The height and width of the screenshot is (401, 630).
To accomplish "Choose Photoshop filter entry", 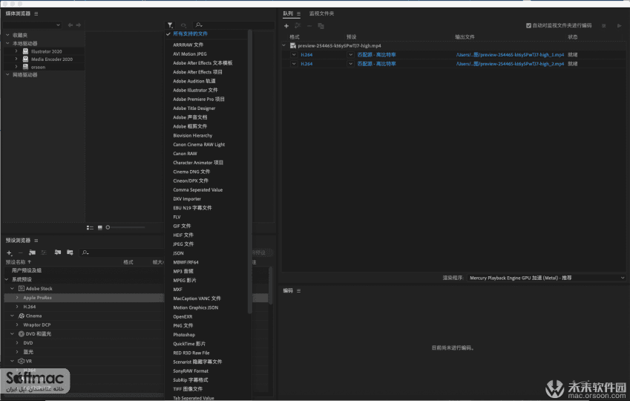I will [x=184, y=335].
